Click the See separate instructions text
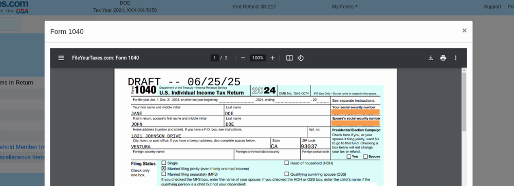 tap(354, 101)
